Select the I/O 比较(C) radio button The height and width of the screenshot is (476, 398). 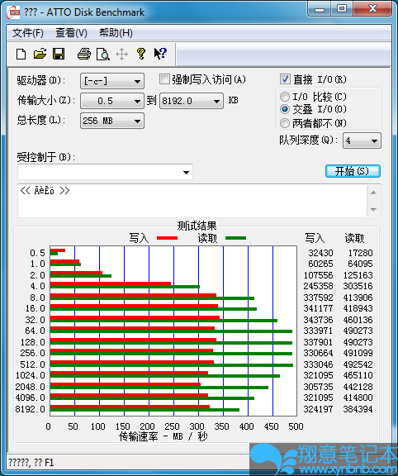[285, 97]
